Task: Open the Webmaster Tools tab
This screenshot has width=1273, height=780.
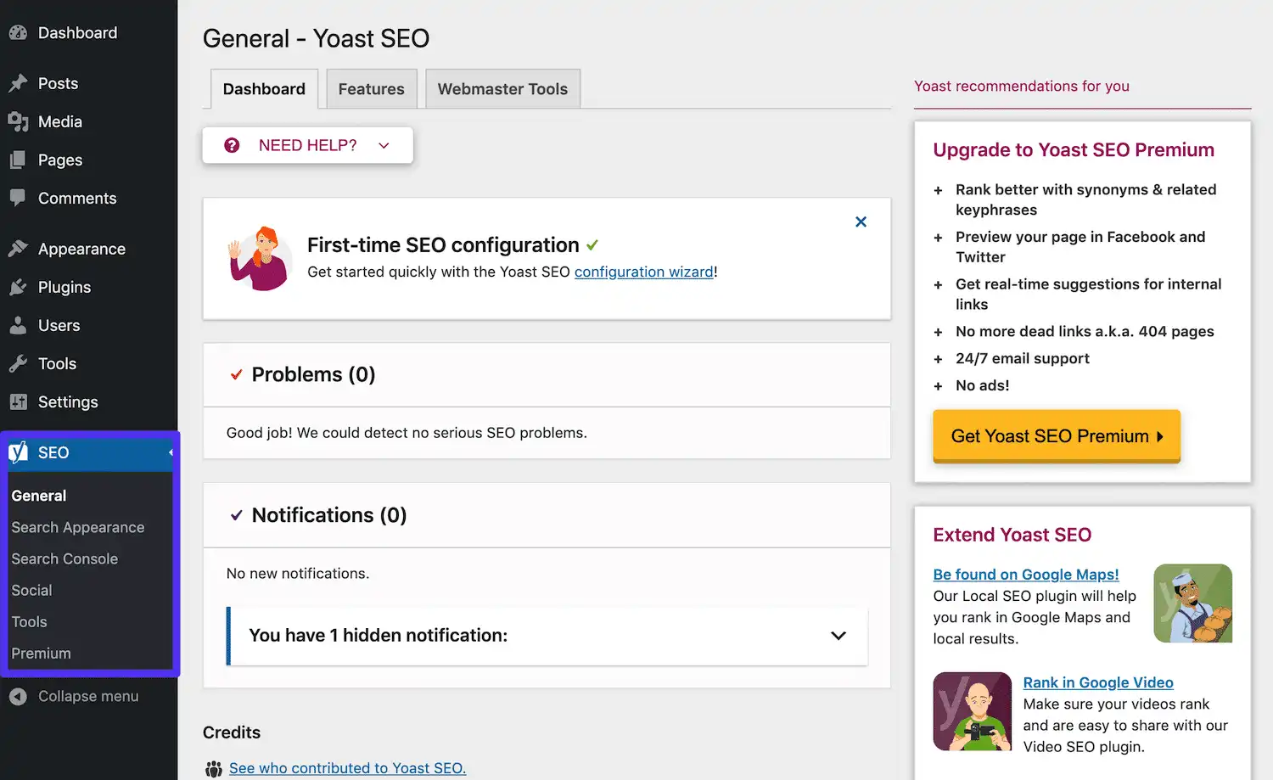Action: point(502,88)
